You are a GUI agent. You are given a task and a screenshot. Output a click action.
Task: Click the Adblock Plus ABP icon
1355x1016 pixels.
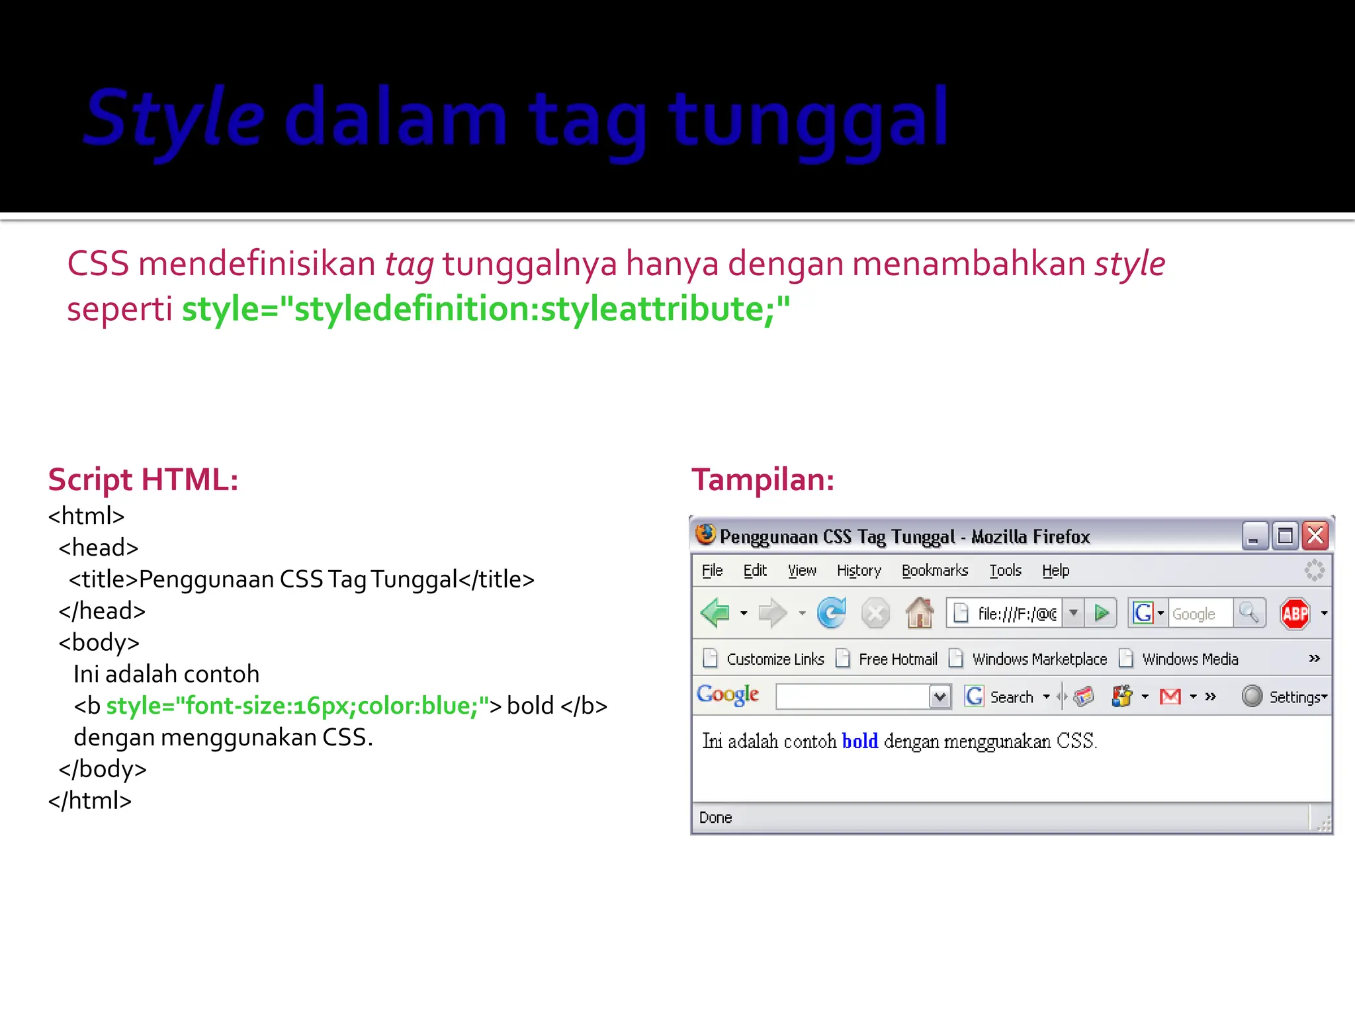tap(1295, 614)
